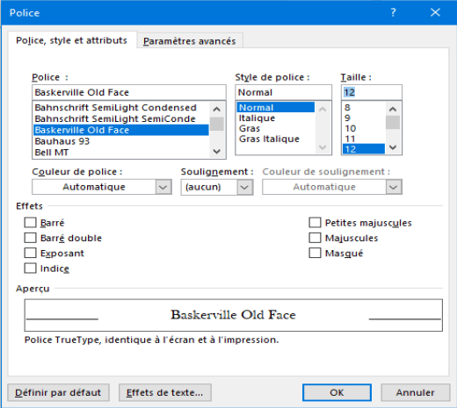Enable Barré checkbox
457x408 pixels.
30,223
